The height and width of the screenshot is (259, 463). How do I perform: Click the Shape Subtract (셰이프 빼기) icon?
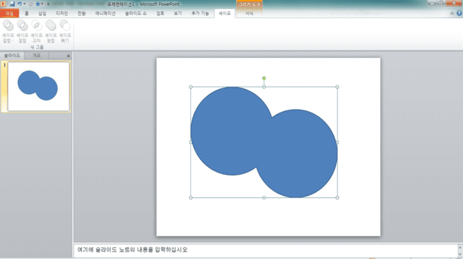coord(65,26)
